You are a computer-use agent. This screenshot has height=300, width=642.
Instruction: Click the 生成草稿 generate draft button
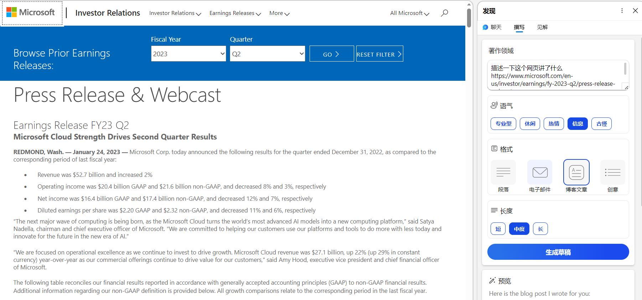coord(558,252)
